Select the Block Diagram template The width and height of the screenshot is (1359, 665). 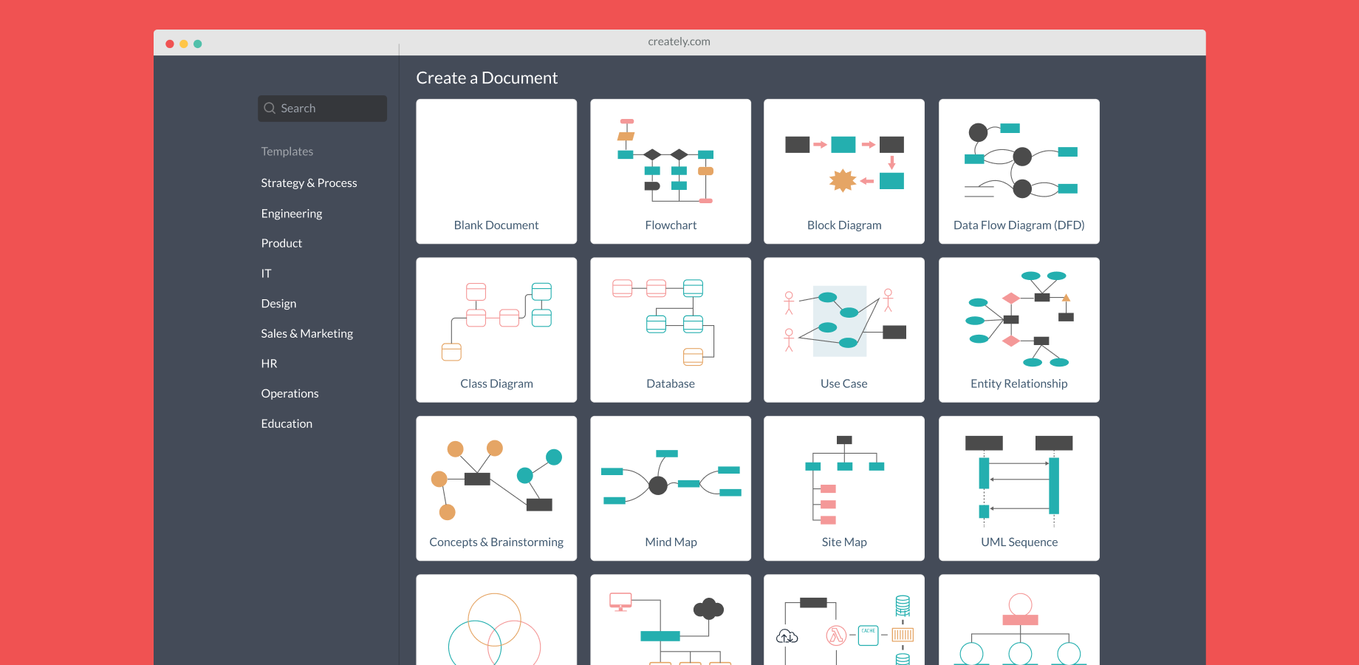[x=844, y=171]
